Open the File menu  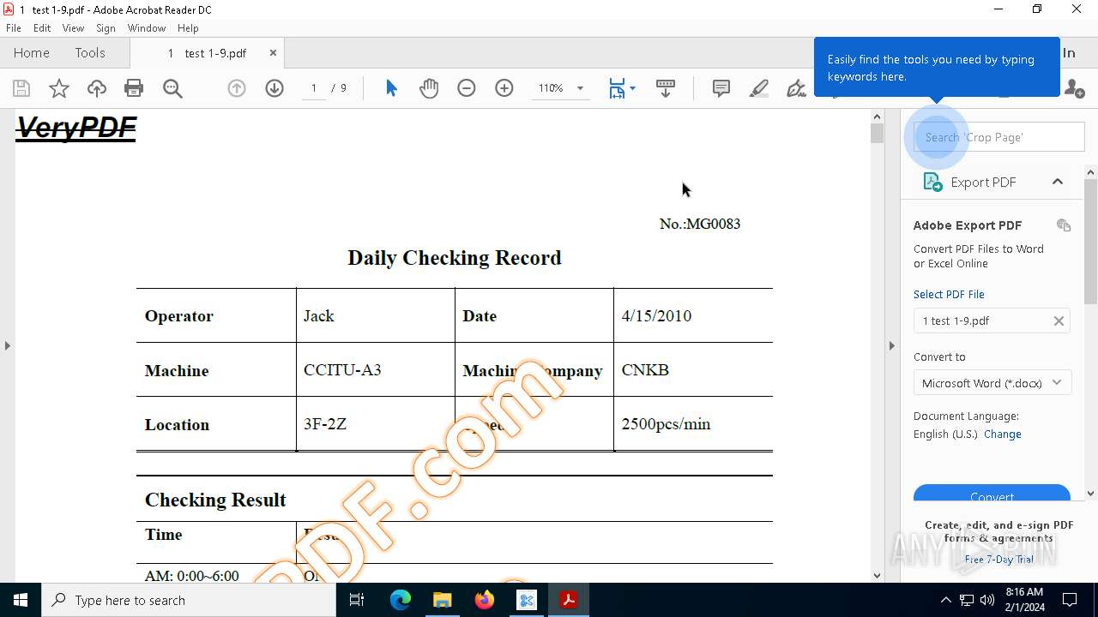coord(14,28)
